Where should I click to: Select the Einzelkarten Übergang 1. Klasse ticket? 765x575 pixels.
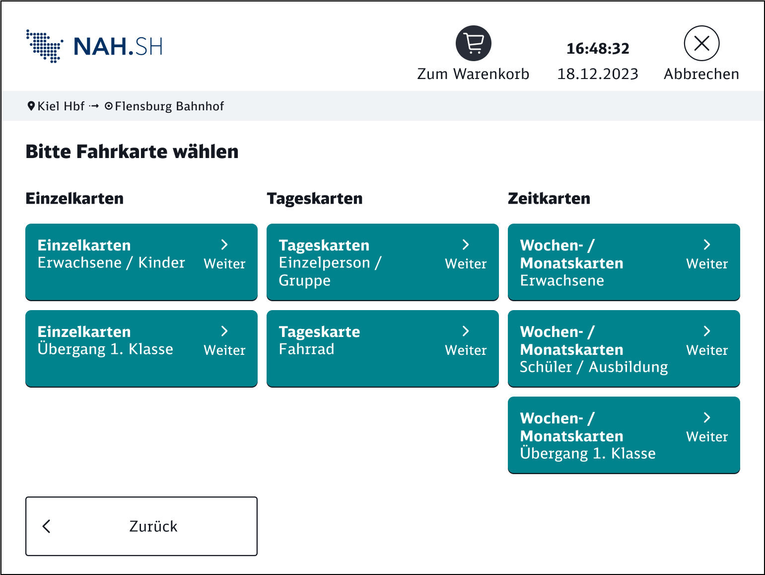pyautogui.click(x=141, y=348)
